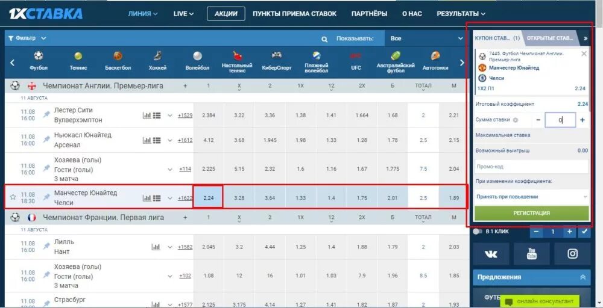The width and height of the screenshot is (603, 308).
Task: Open statistics chart for Лилль – Нант
Action: (x=156, y=247)
